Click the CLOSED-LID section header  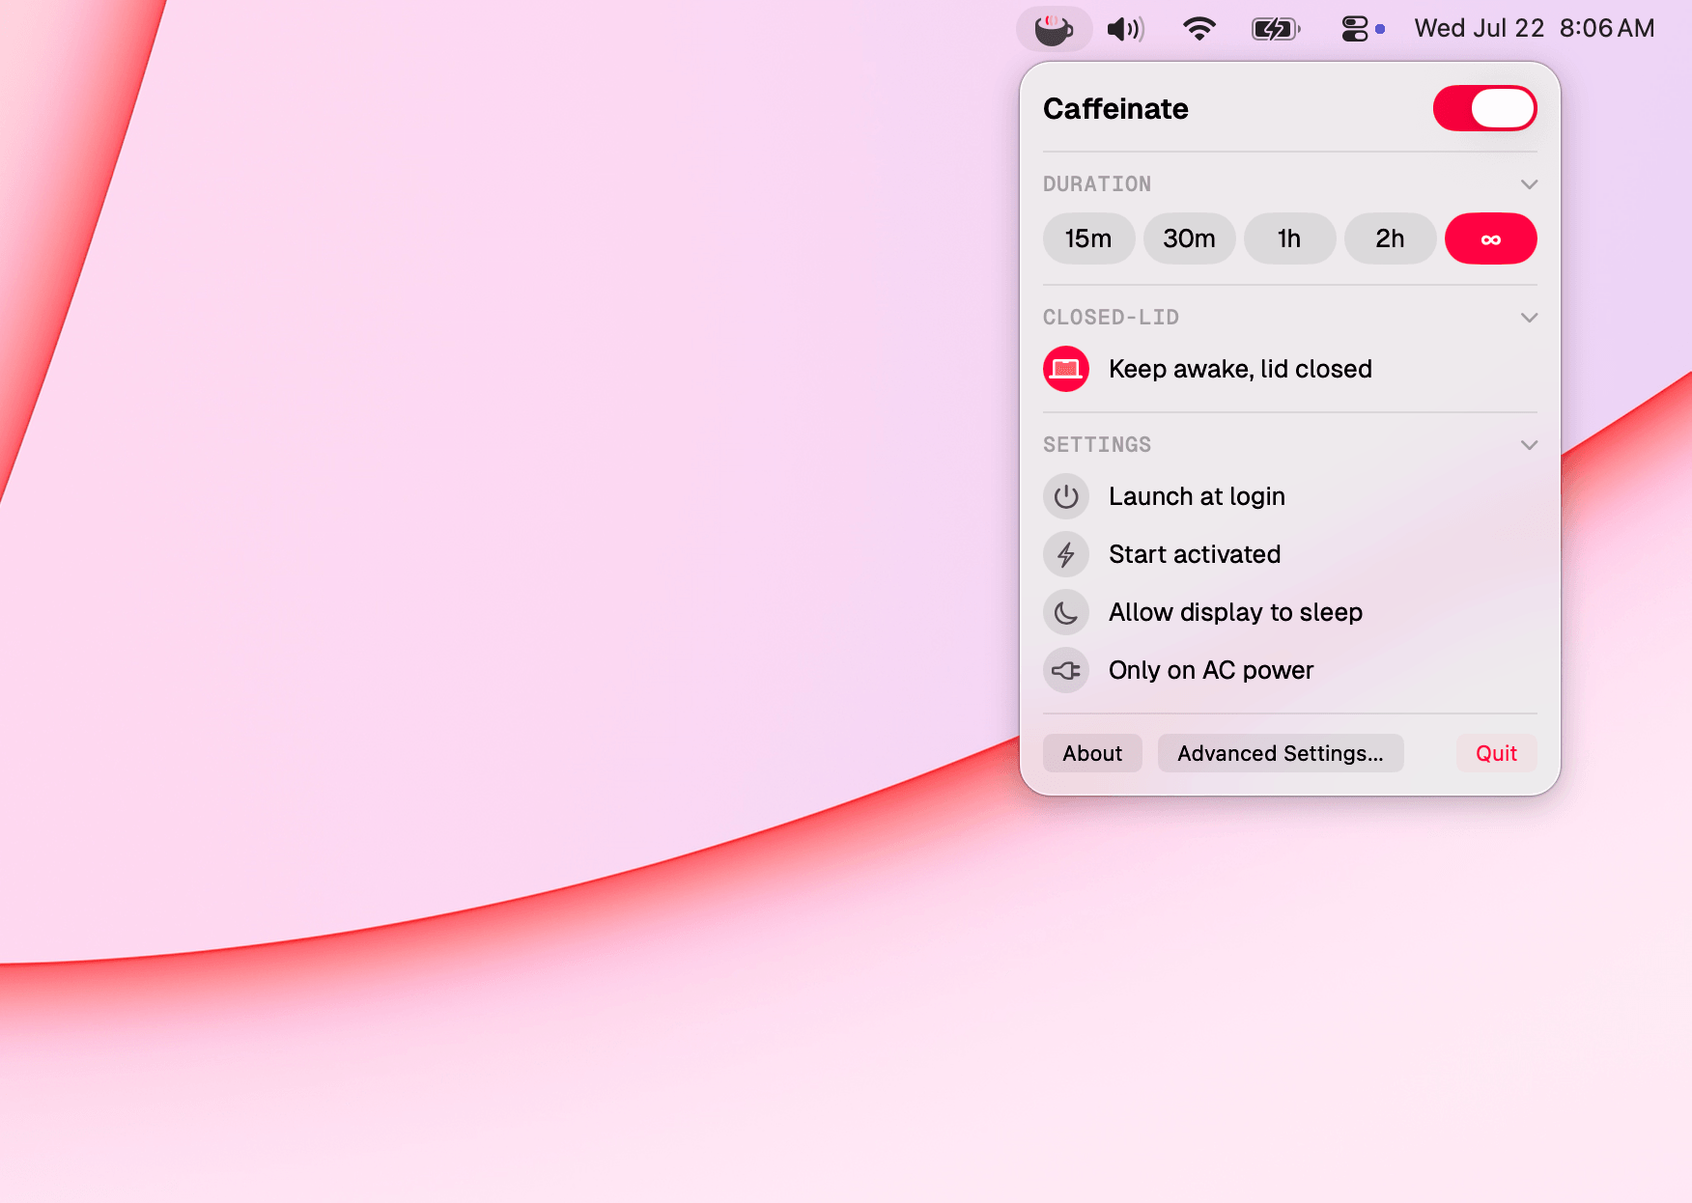[x=1111, y=318]
